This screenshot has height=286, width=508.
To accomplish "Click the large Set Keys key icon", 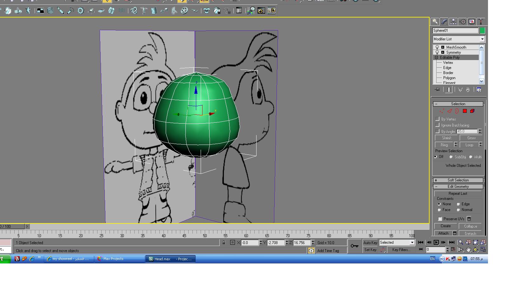I will coord(354,246).
